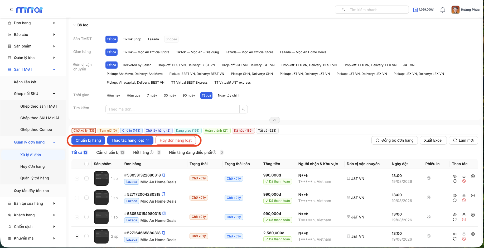Sync order 530530154980318 with the refresh icon

tap(455, 220)
